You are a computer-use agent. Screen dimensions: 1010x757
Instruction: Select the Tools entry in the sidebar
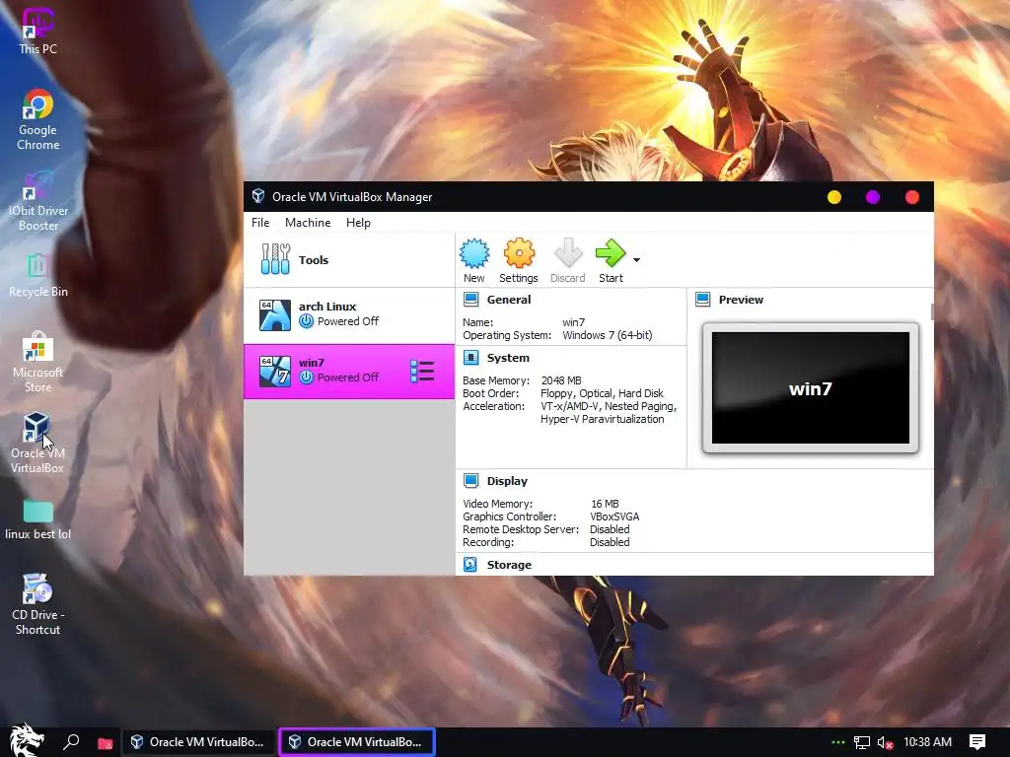(x=349, y=260)
